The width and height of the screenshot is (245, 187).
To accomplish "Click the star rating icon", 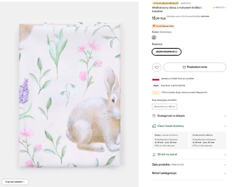I will [214, 8].
